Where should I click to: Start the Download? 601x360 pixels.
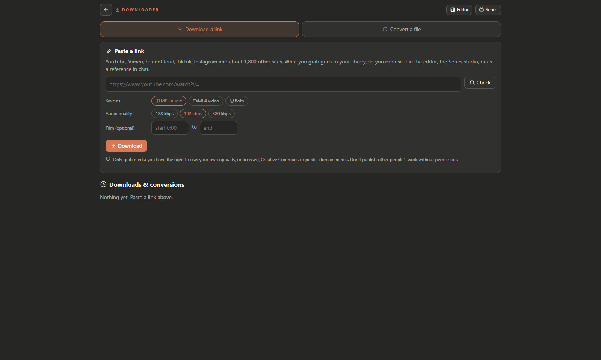pyautogui.click(x=126, y=146)
